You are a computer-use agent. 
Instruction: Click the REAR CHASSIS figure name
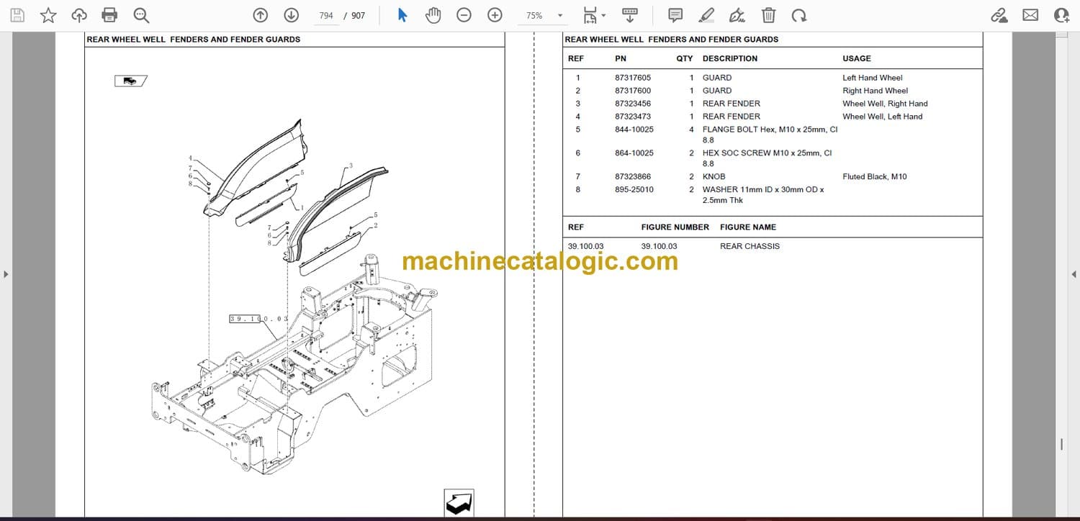pos(750,246)
